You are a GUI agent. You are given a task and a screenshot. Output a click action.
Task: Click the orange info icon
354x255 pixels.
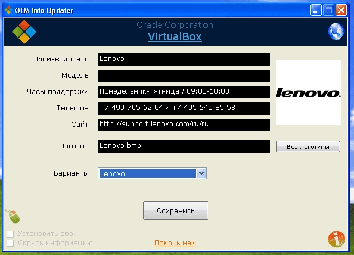(337, 239)
